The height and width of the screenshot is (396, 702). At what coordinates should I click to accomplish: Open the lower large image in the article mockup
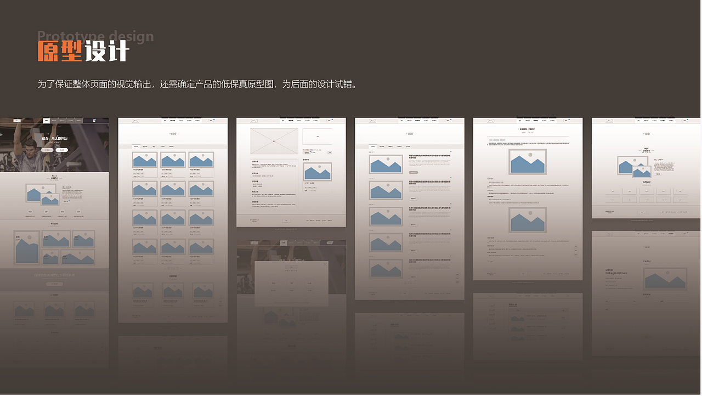(528, 219)
